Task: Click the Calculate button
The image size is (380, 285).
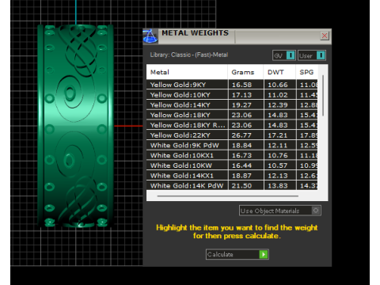Action: pyautogui.click(x=237, y=254)
